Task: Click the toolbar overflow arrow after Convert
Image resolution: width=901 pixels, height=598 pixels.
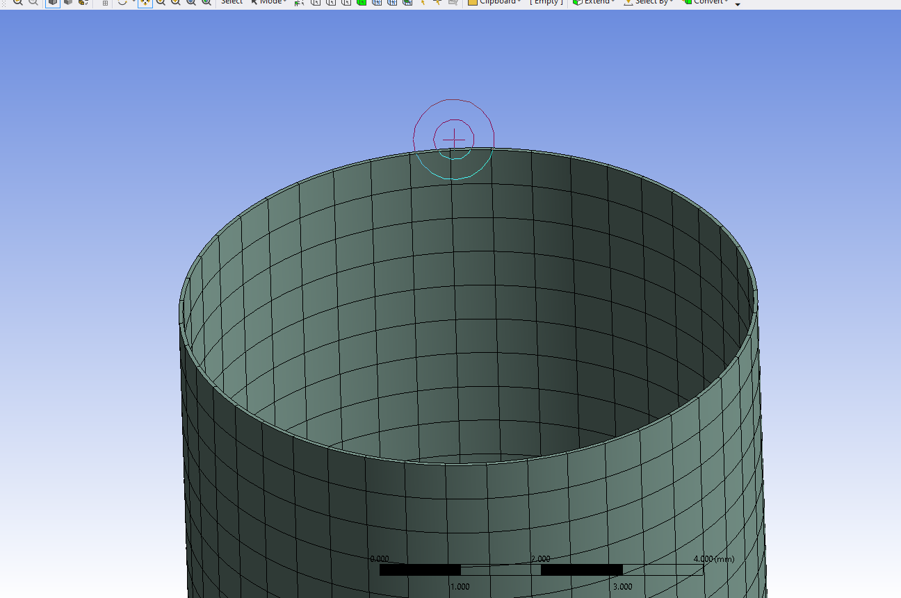Action: point(738,3)
